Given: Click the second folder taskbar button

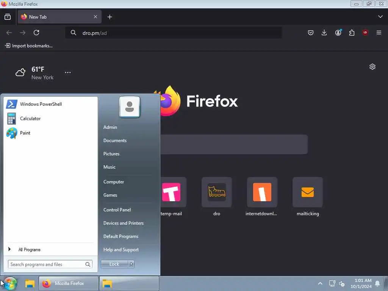Looking at the screenshot, I should tap(129, 283).
